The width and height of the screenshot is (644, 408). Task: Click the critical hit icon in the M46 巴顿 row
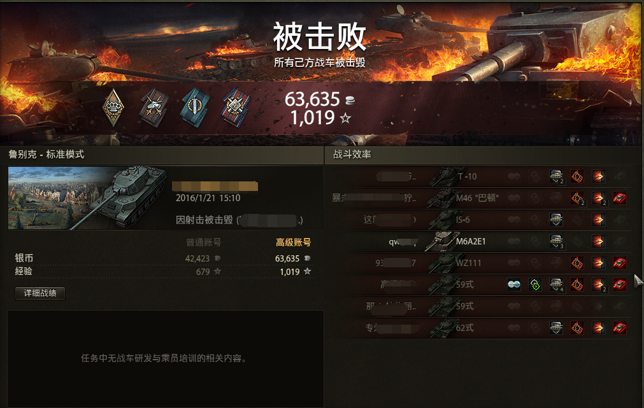click(577, 198)
